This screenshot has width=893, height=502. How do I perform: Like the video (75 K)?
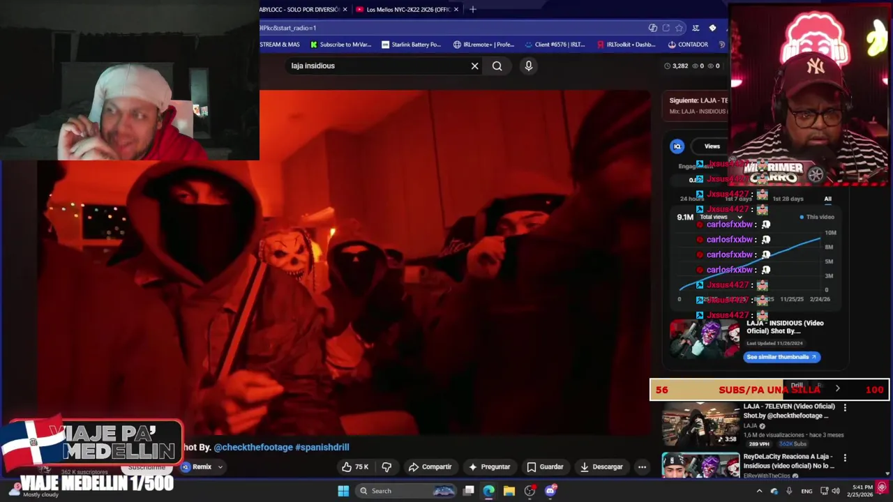354,466
